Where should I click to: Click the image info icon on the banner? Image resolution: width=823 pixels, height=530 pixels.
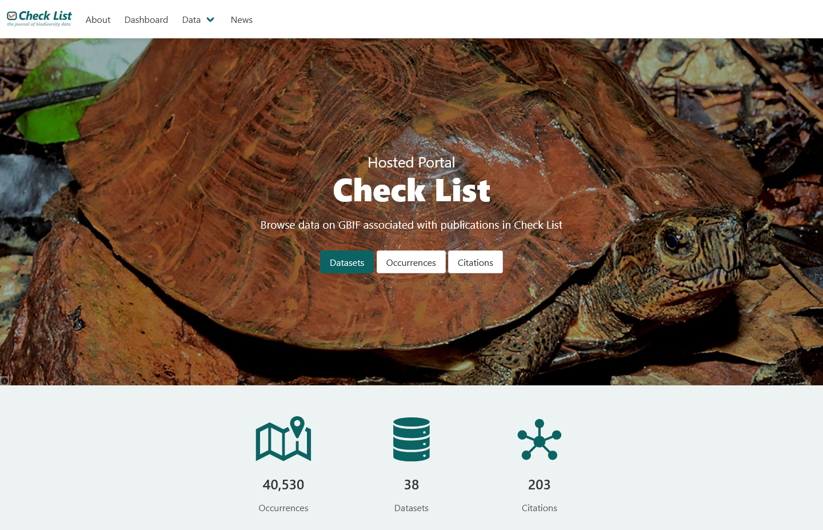[x=5, y=381]
